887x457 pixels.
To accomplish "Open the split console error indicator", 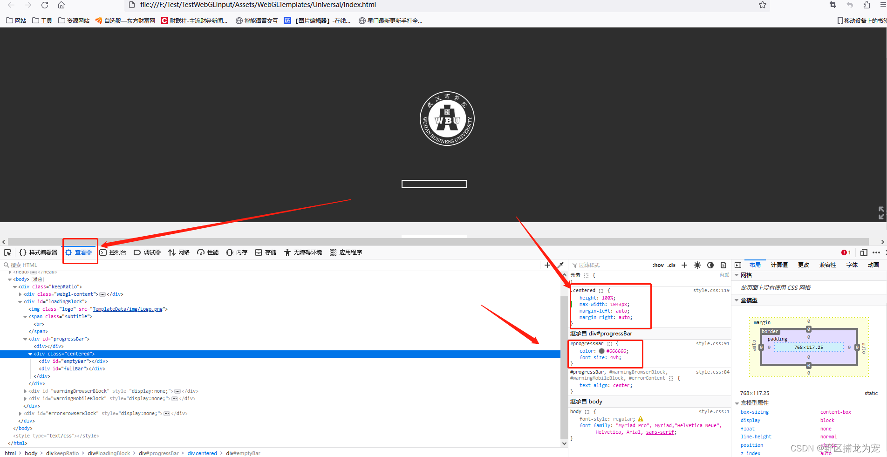I will [x=846, y=252].
